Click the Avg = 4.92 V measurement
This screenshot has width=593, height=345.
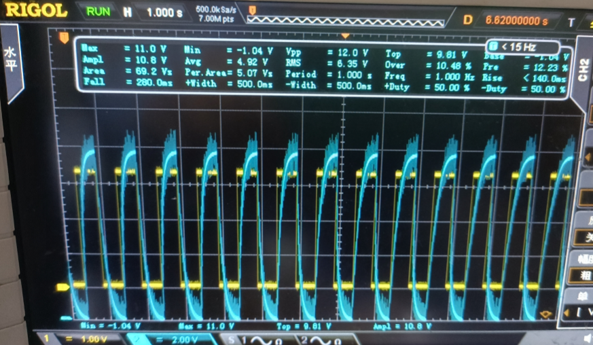pyautogui.click(x=226, y=62)
